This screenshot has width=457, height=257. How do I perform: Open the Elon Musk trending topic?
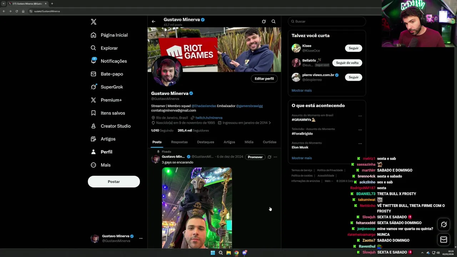pyautogui.click(x=300, y=147)
